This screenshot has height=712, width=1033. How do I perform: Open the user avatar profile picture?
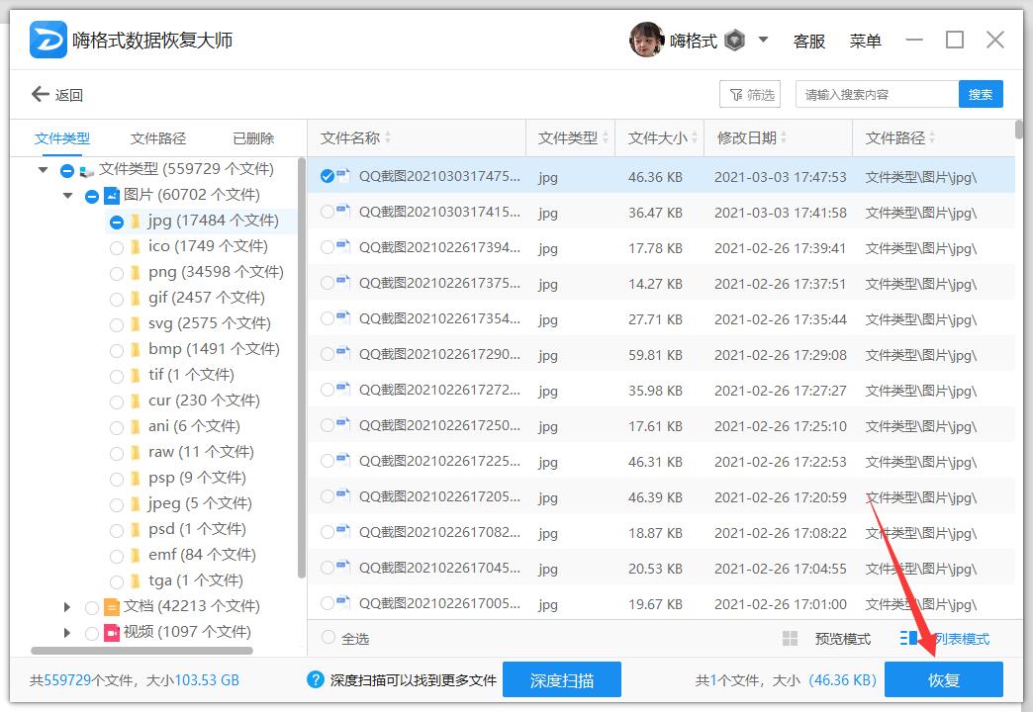pos(645,40)
